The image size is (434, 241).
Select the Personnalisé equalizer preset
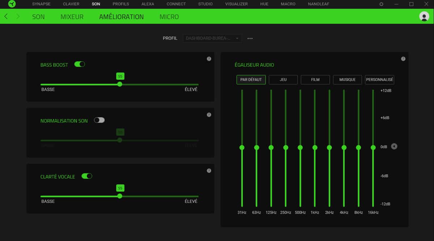(379, 80)
